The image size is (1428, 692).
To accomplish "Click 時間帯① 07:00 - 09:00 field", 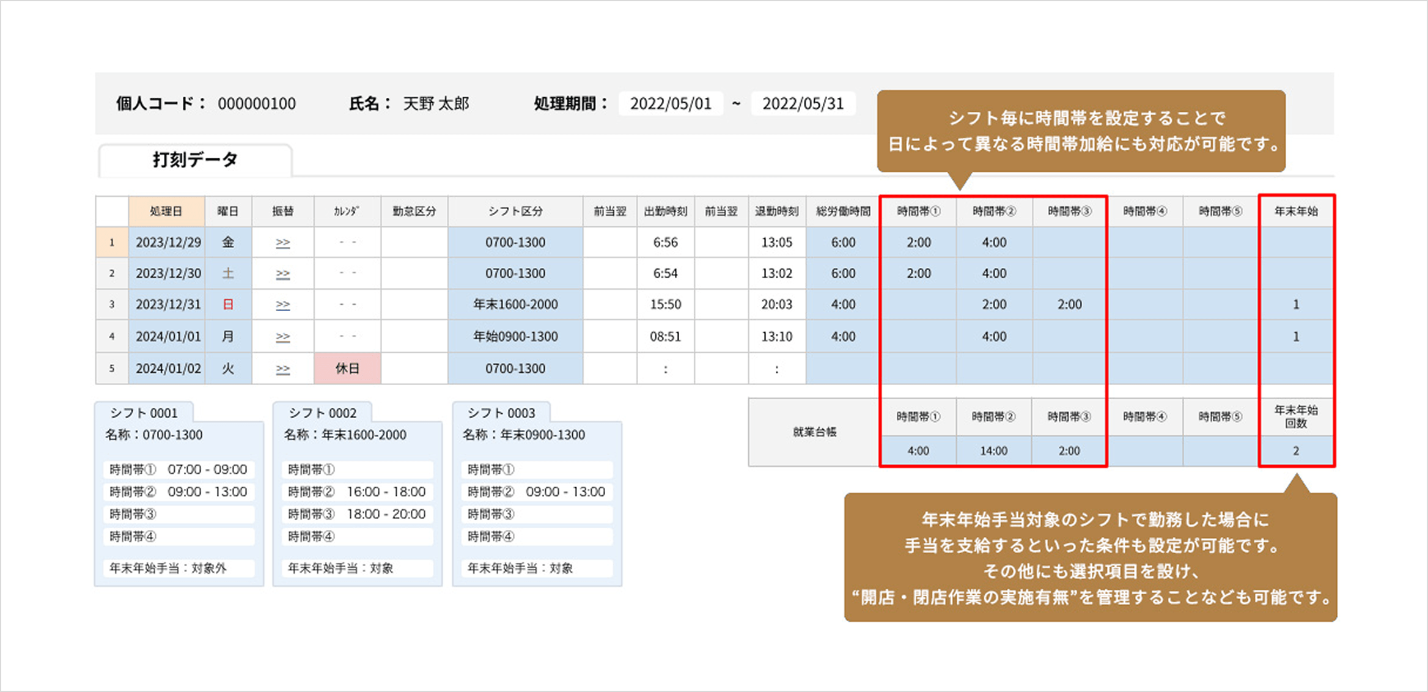I will (178, 469).
